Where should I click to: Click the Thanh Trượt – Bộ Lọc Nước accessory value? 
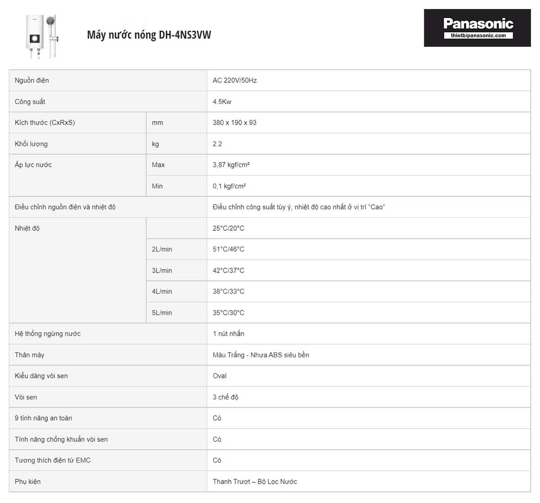255,481
